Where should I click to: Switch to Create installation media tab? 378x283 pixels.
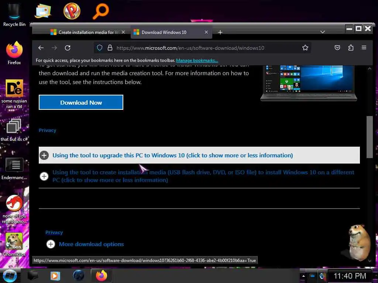coord(88,32)
